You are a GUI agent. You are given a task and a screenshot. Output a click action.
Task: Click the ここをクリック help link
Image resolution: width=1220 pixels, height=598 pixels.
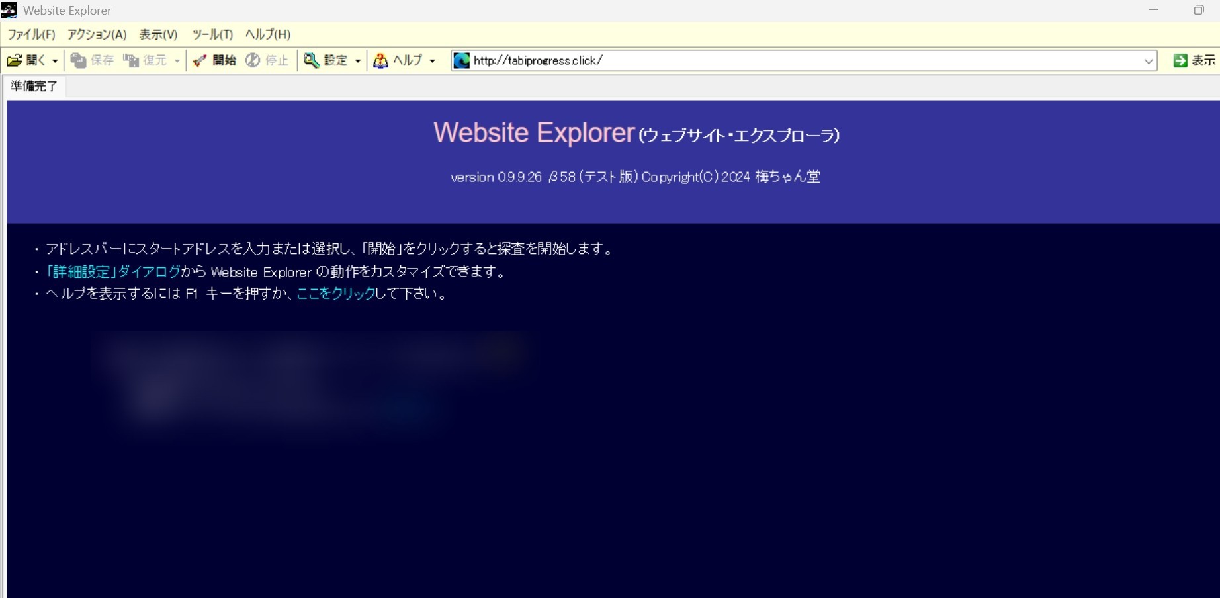(x=335, y=294)
